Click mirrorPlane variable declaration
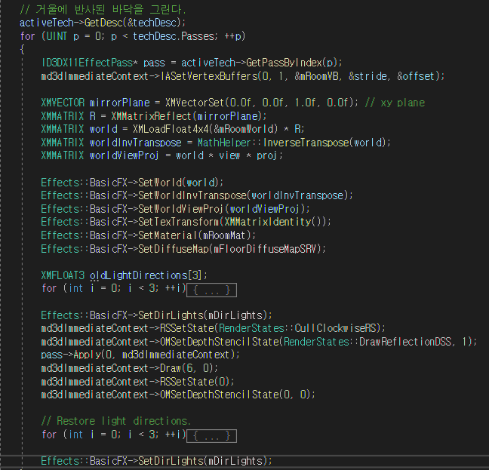The height and width of the screenshot is (470, 489). (120, 103)
